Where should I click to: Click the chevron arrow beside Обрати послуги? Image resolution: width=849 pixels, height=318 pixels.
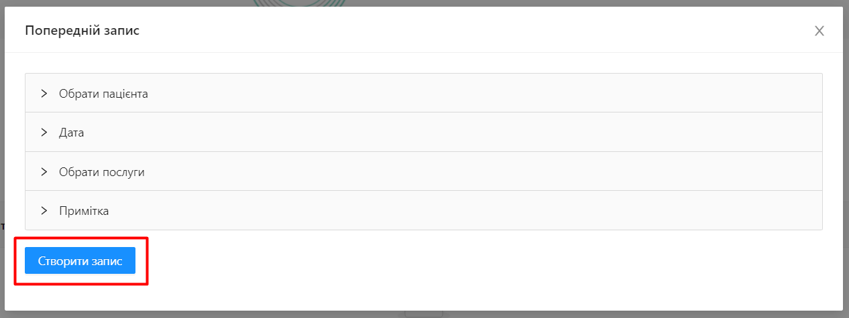(44, 172)
